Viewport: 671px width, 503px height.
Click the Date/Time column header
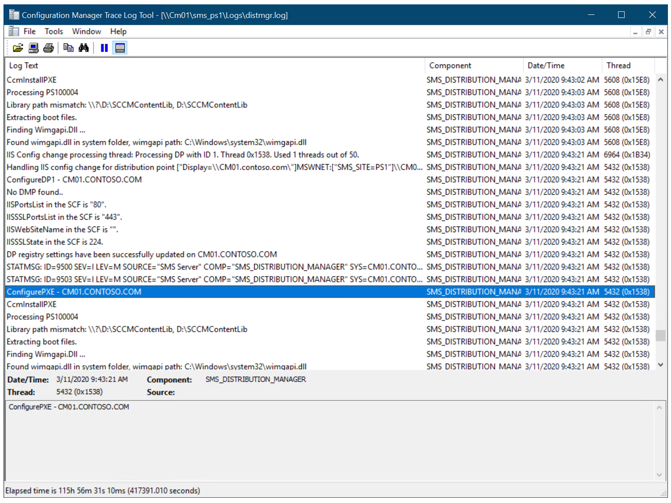tap(546, 66)
